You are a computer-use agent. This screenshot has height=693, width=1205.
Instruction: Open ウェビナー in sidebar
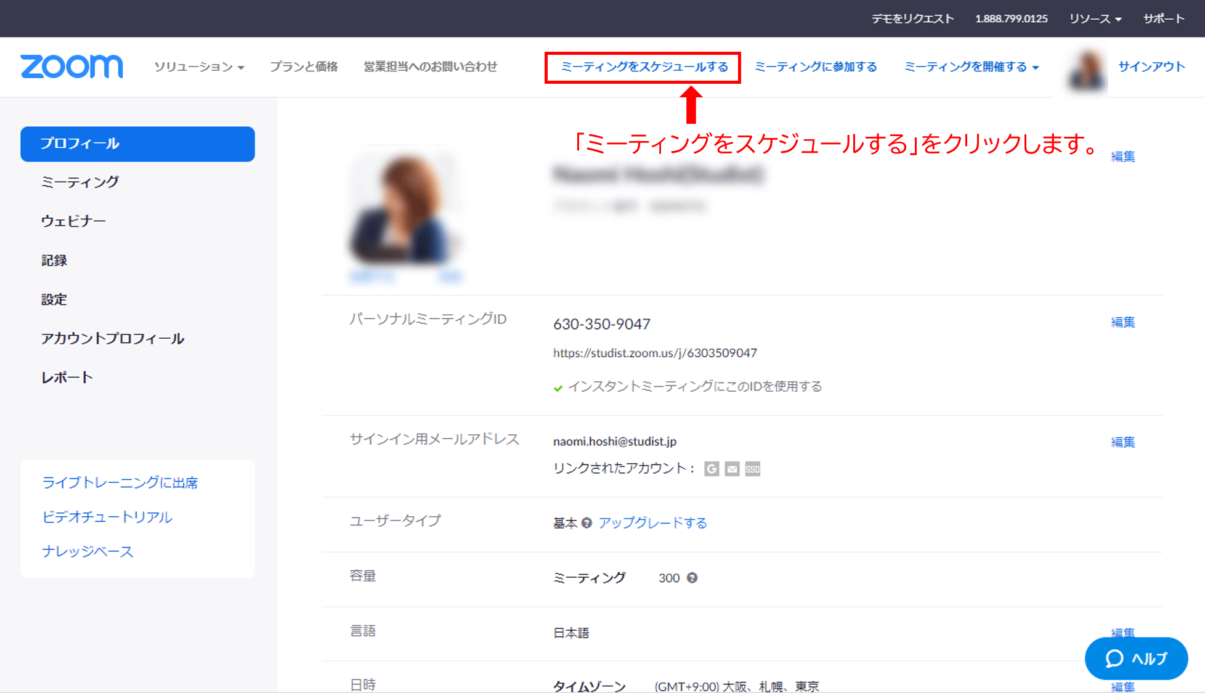(x=73, y=221)
